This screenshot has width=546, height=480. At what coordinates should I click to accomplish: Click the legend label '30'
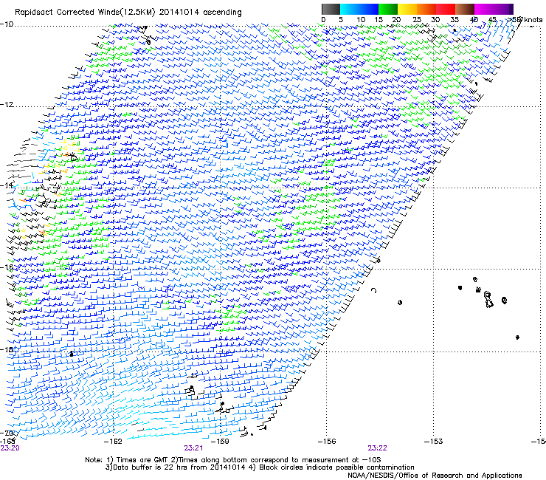click(435, 20)
